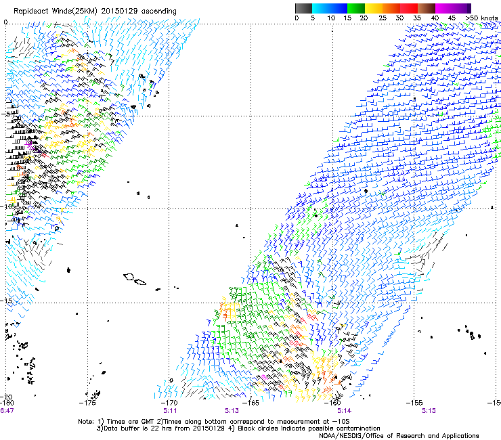
Task: Click the longitude label '-170'
Action: 169,403
